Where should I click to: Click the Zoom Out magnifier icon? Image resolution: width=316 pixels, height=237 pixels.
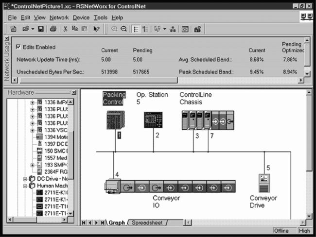point(123,29)
